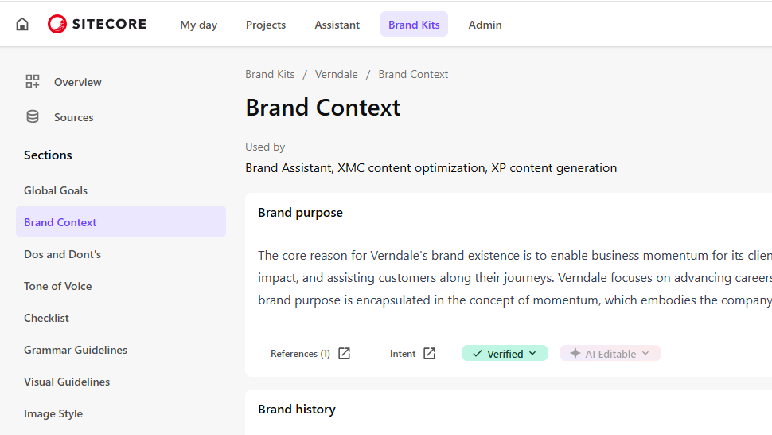772x435 pixels.
Task: Open the References external link icon
Action: pyautogui.click(x=344, y=353)
